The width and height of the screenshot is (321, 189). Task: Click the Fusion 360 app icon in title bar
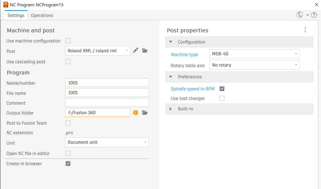pos(6,5)
